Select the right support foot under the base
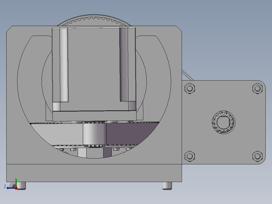This screenshot has width=272, height=204. (x=167, y=186)
